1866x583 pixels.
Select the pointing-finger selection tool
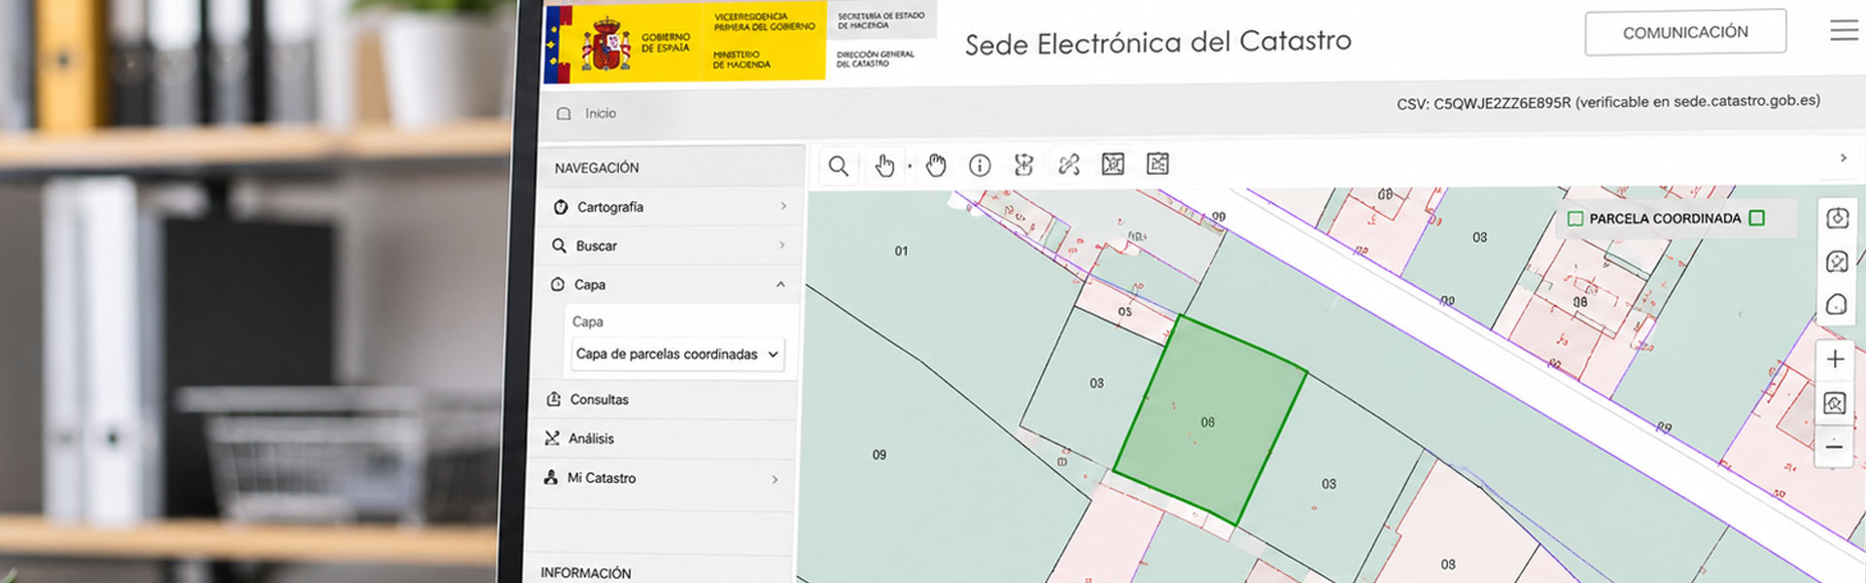coord(884,166)
